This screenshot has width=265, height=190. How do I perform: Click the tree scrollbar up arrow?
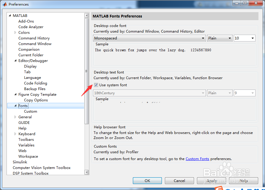pyautogui.click(x=87, y=15)
